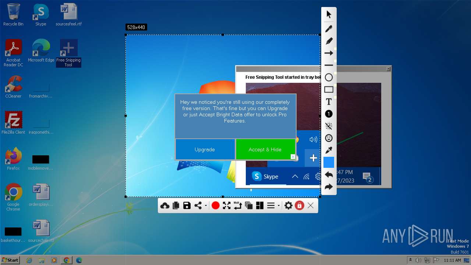471x265 pixels.
Task: Set custom WxH selection size
Action: coord(237,205)
